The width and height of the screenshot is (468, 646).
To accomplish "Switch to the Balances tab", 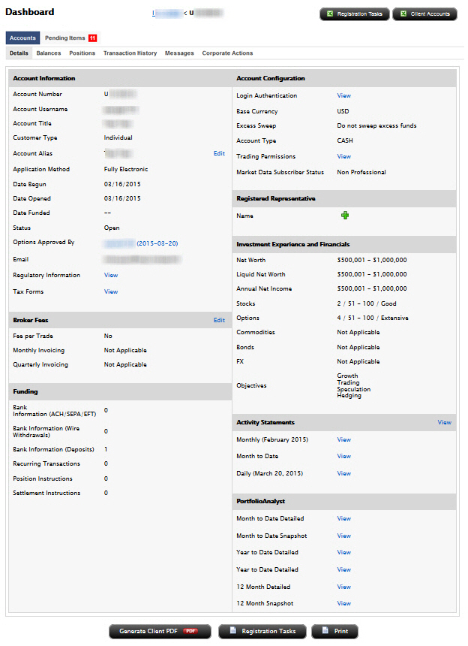I will pos(49,53).
